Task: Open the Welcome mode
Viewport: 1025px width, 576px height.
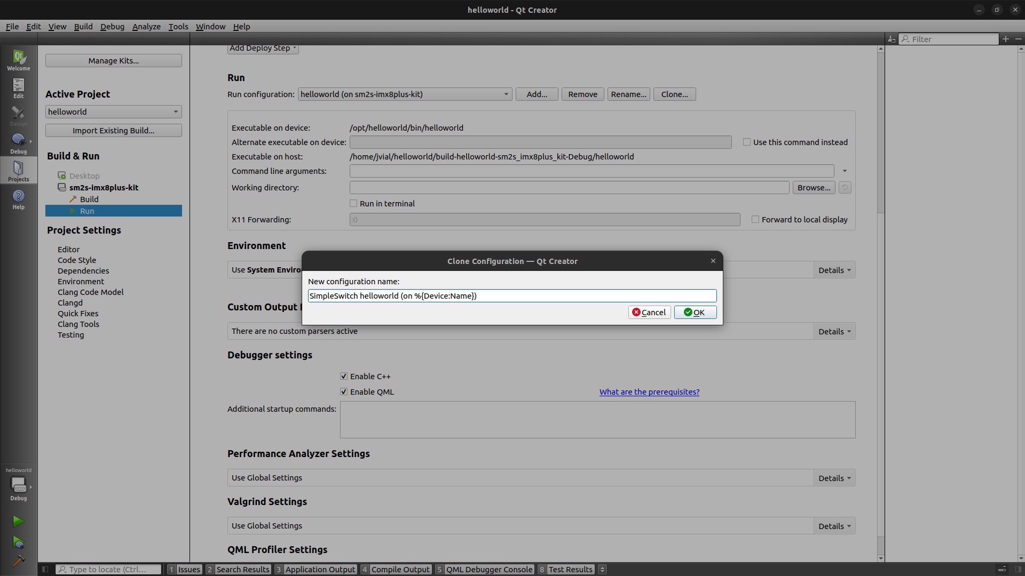Action: pyautogui.click(x=18, y=60)
